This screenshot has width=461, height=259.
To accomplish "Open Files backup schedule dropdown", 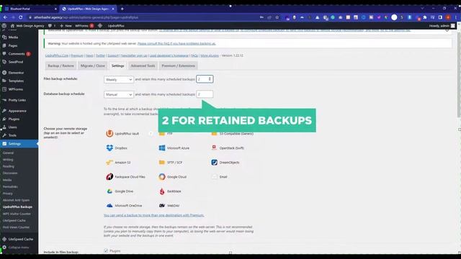I will [x=118, y=80].
